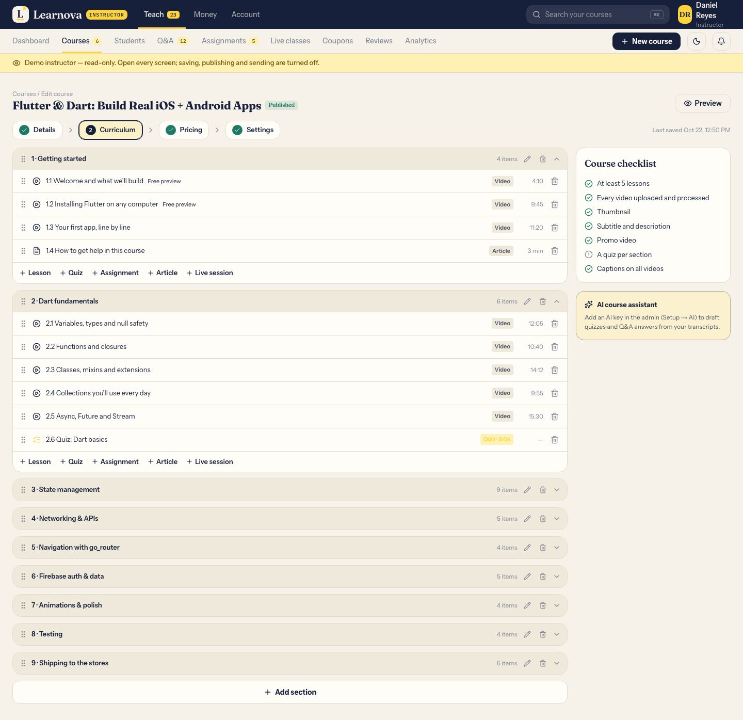Image resolution: width=743 pixels, height=720 pixels.
Task: Expand the Navigation with go_router section
Action: pos(557,548)
